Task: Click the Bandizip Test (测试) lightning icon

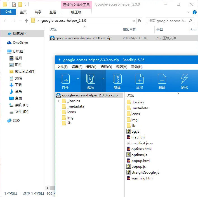Action: pos(184,79)
